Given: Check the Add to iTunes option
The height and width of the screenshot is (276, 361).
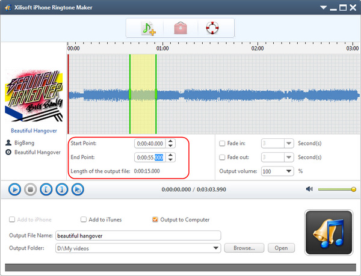Looking at the screenshot, I should pos(84,220).
